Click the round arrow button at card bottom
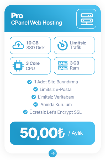Image resolution: width=105 pixels, height=160 pixels. 52,153
